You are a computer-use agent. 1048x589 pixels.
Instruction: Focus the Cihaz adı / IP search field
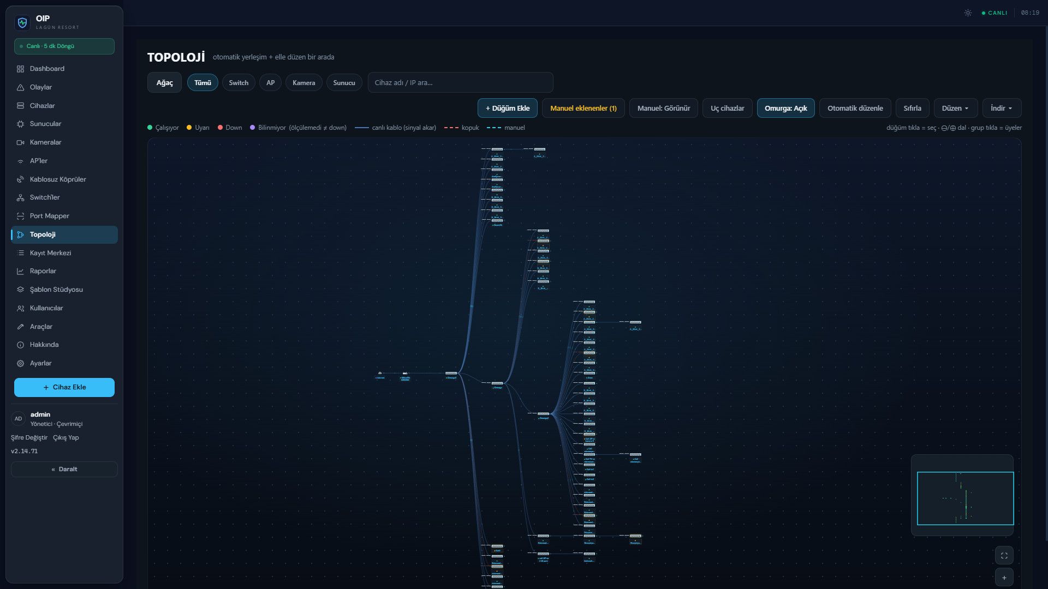click(460, 82)
